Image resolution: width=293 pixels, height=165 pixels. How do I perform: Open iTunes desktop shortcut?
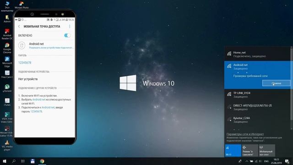7,102
